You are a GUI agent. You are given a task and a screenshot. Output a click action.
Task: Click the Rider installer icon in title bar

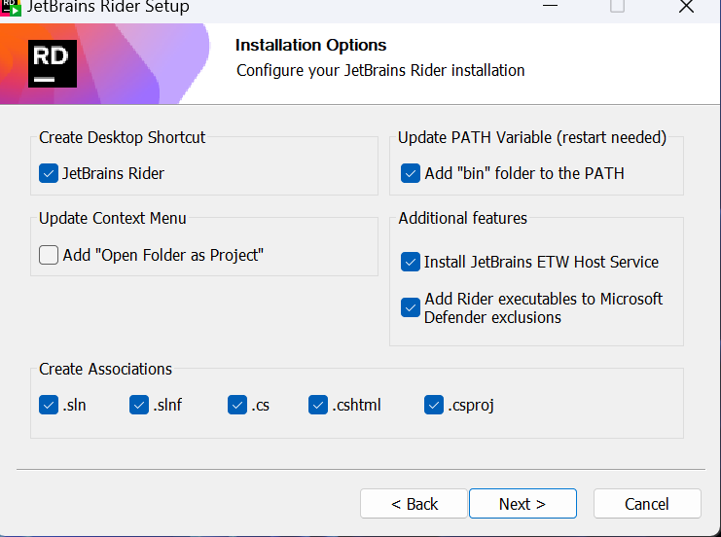click(x=11, y=8)
